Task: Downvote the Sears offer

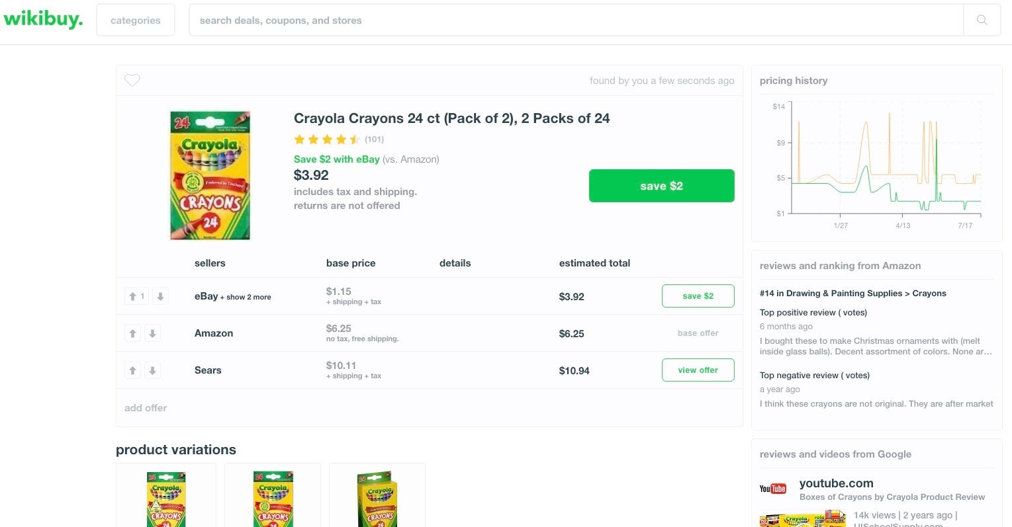Action: [x=152, y=370]
